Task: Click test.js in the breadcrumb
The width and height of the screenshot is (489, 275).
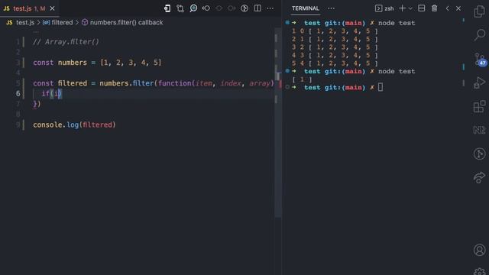Action: coord(25,22)
